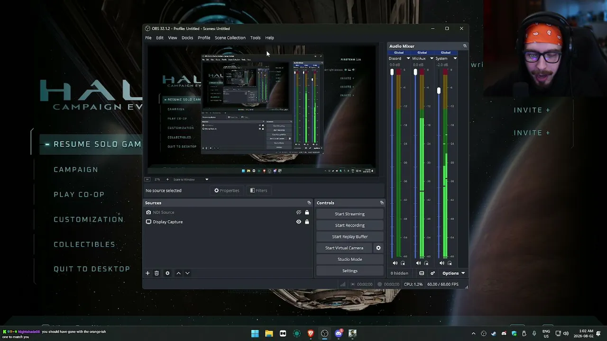Toggle lock on NDI Source
Image resolution: width=607 pixels, height=341 pixels.
tap(307, 213)
